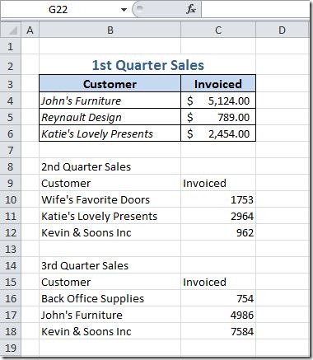313x360 pixels.
Task: Click the formula bar input area
Action: pyautogui.click(x=255, y=9)
